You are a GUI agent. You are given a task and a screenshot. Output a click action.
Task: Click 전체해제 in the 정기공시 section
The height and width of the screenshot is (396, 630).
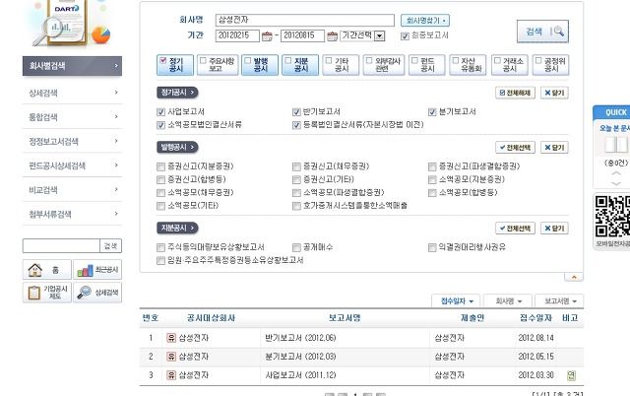[x=515, y=93]
